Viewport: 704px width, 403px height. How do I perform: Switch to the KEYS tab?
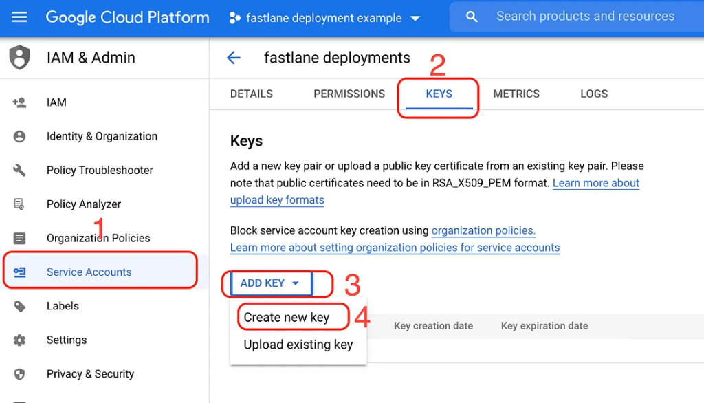(x=439, y=94)
